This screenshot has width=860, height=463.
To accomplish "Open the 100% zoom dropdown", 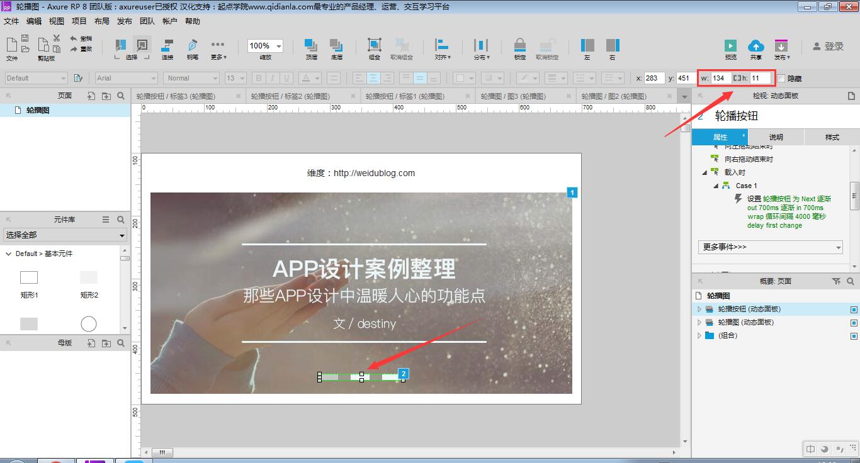I will (265, 46).
